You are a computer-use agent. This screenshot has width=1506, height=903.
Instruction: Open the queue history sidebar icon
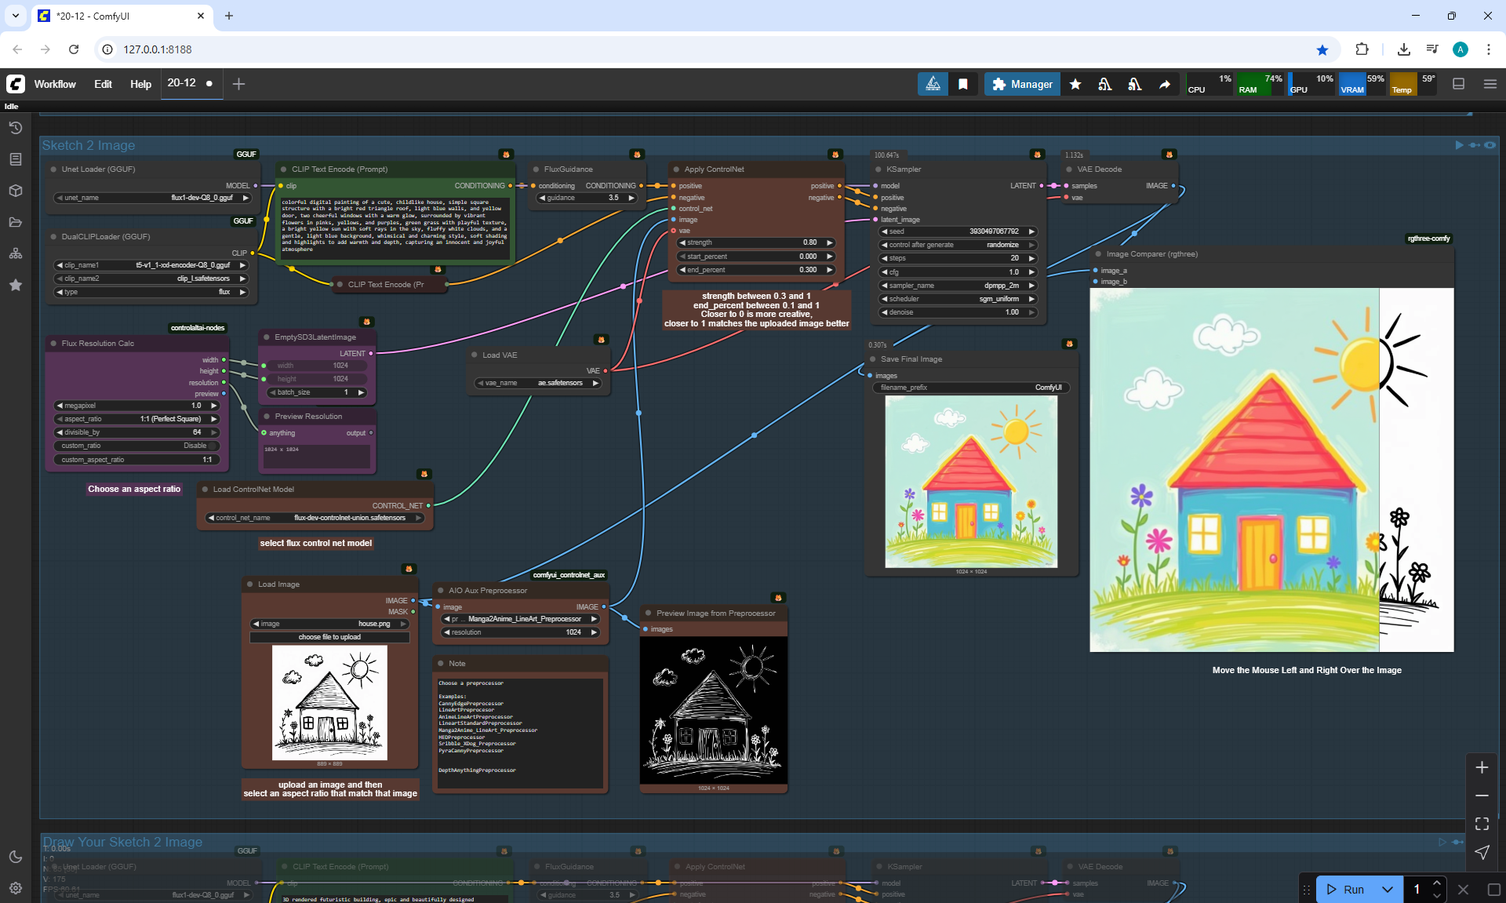(15, 128)
